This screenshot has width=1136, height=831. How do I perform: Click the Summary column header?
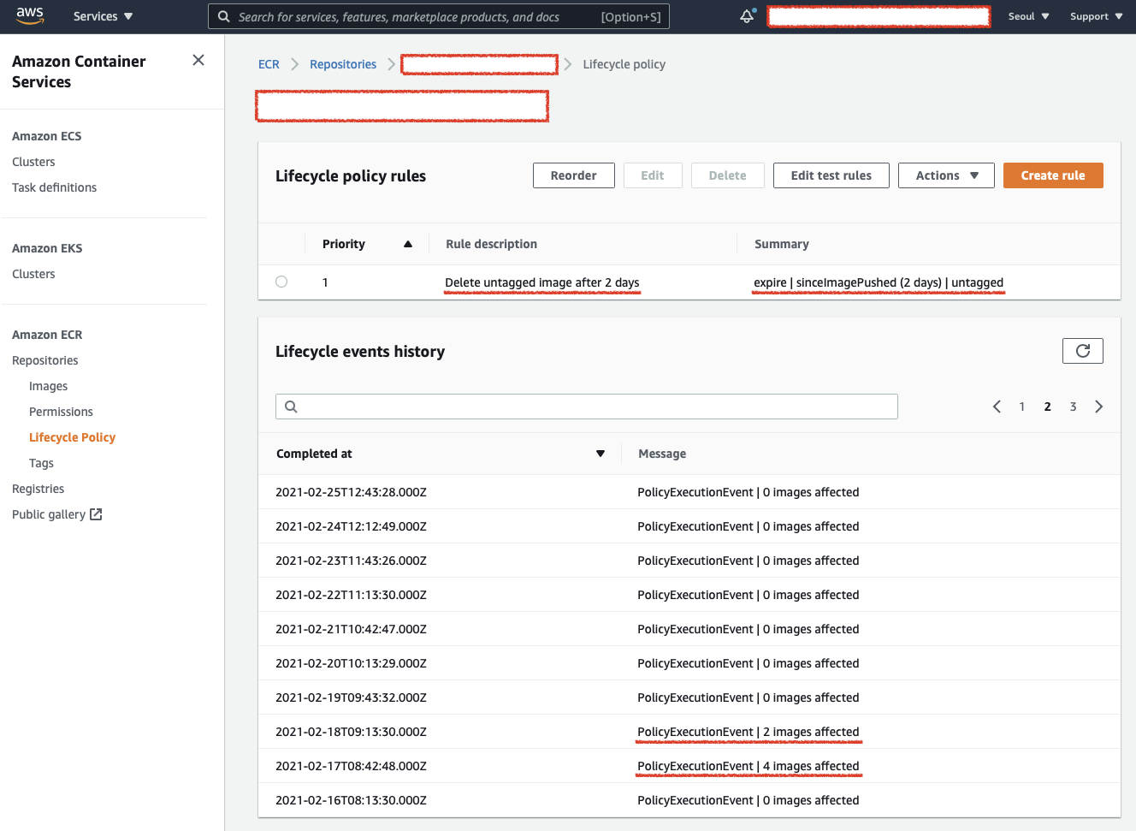click(x=781, y=244)
